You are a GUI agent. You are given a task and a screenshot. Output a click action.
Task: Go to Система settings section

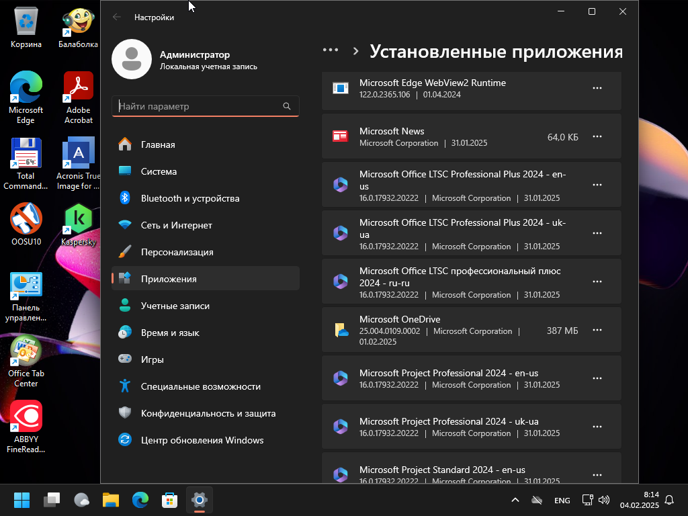click(206, 171)
